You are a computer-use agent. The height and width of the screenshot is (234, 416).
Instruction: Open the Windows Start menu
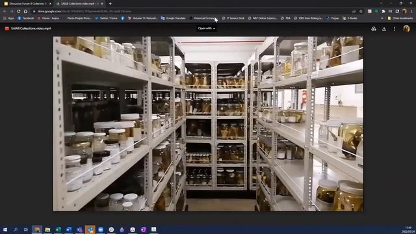(x=5, y=229)
